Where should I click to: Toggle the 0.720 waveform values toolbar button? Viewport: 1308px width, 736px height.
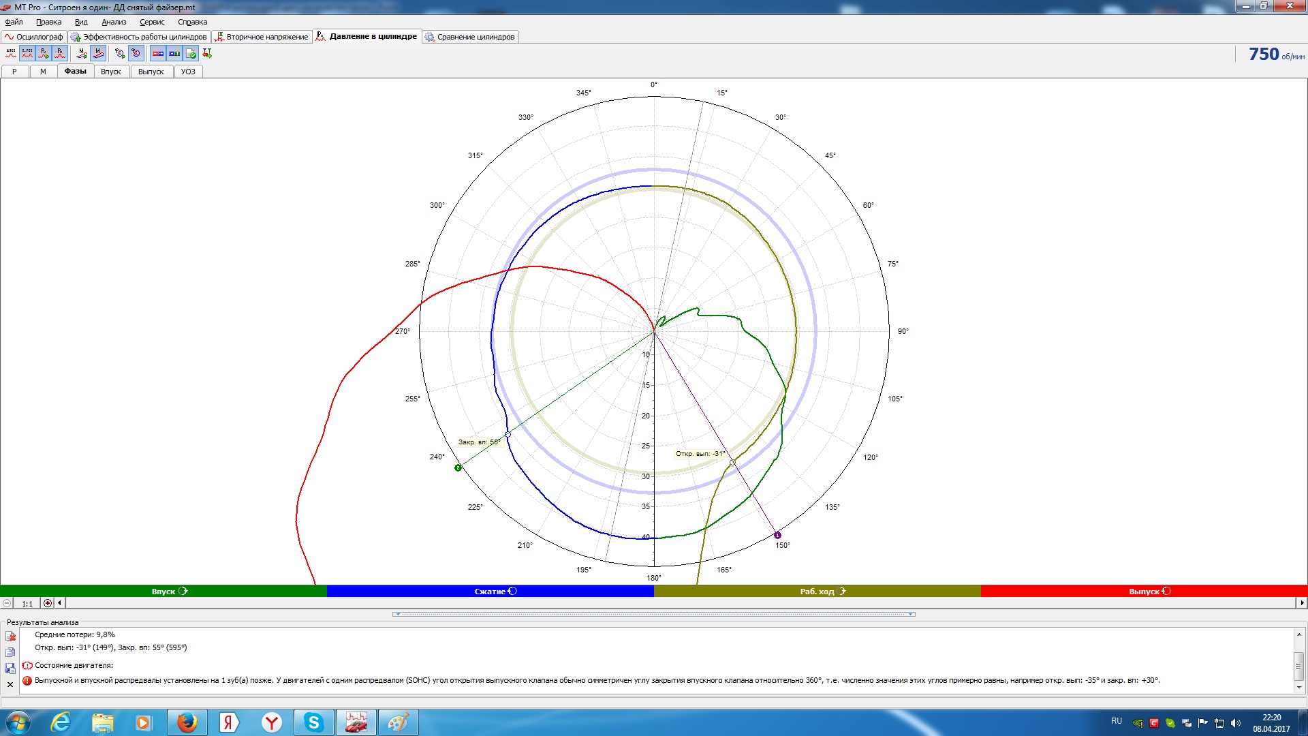27,53
